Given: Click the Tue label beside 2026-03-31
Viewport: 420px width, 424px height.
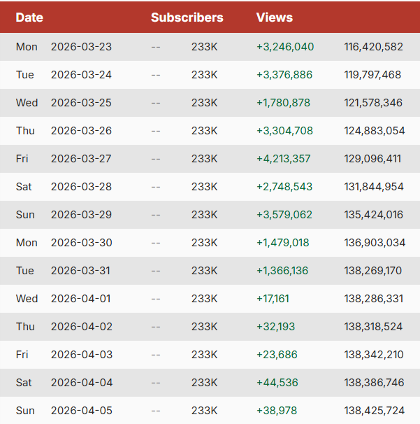Looking at the screenshot, I should pos(25,271).
